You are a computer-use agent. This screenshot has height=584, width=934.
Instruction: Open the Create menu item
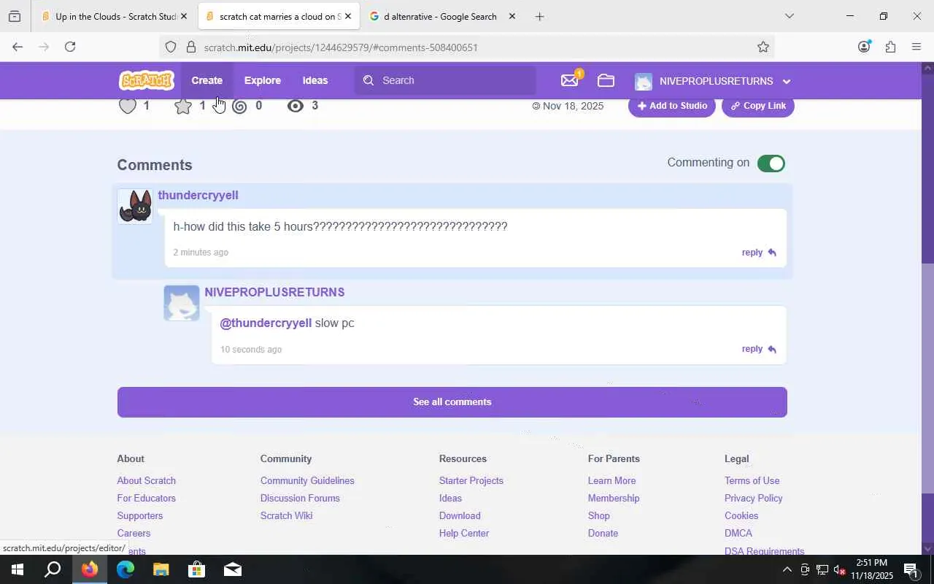(x=207, y=80)
